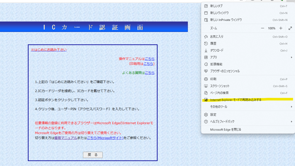Decrease zoom with the minus button
This screenshot has width=295, height=166.
pyautogui.click(x=262, y=28)
